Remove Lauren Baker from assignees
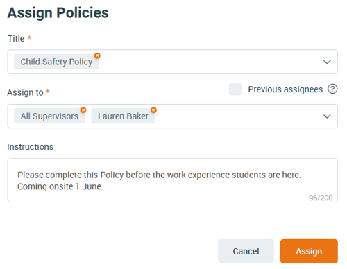Screen dimensions: 347x269 point(153,110)
